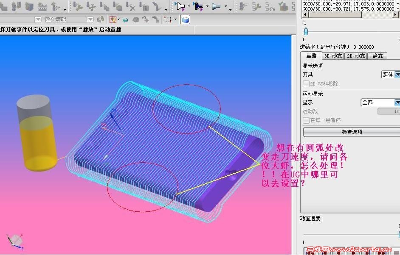Image resolution: width=400 pixels, height=255 pixels.
Task: Select the GOTO line ending 17.575
Action: tap(351, 9)
